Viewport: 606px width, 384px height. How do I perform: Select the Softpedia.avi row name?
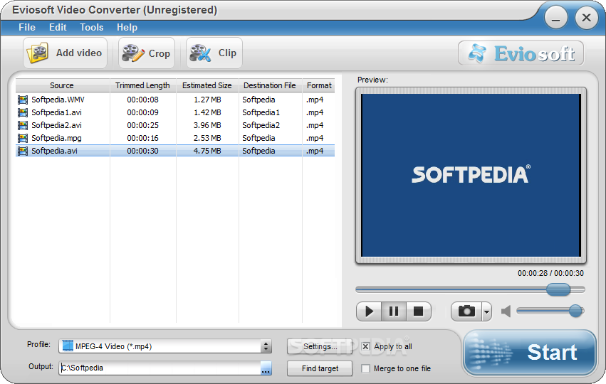pos(55,151)
